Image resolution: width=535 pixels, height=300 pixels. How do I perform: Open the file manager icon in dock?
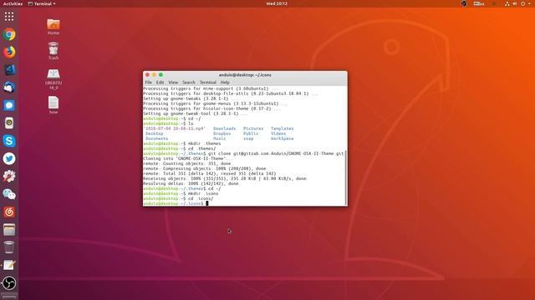click(x=9, y=230)
